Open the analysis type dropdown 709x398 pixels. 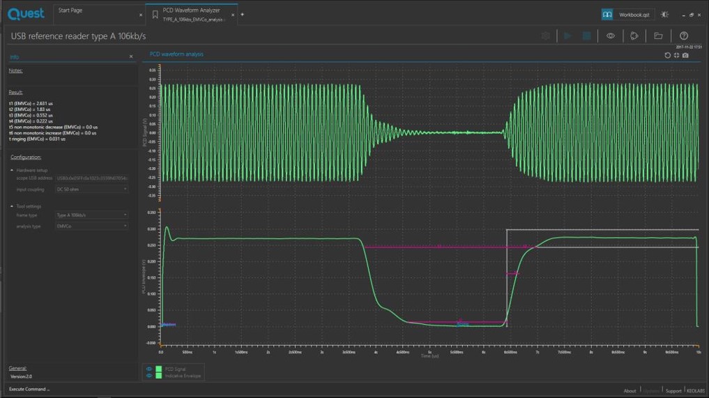tap(92, 226)
